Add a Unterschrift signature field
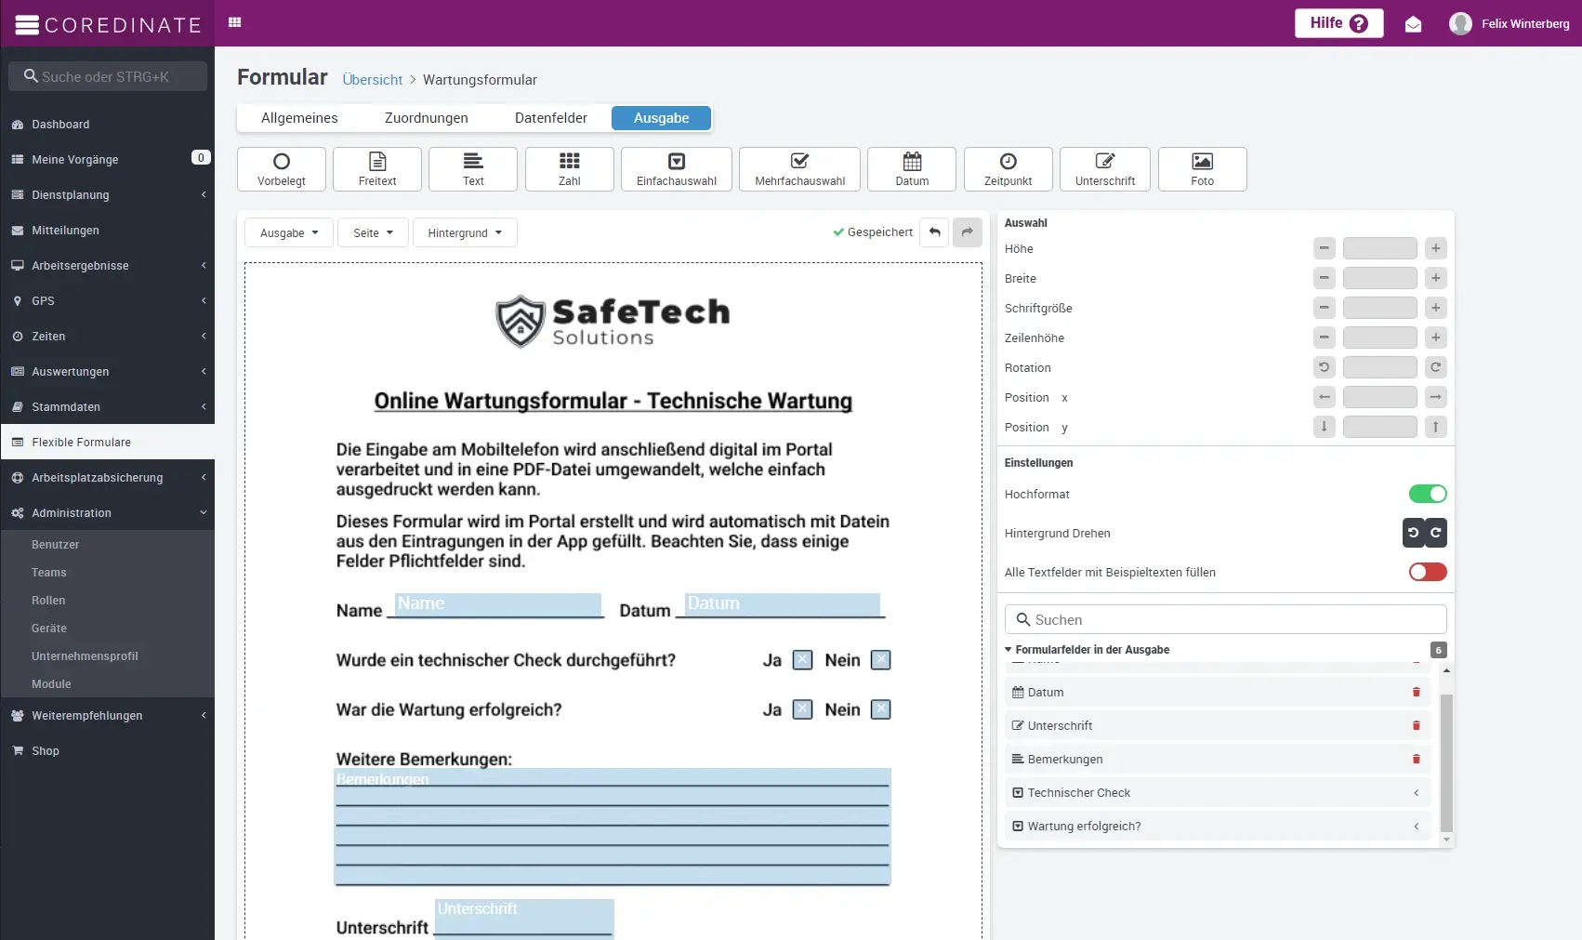This screenshot has height=940, width=1582. tap(1104, 169)
